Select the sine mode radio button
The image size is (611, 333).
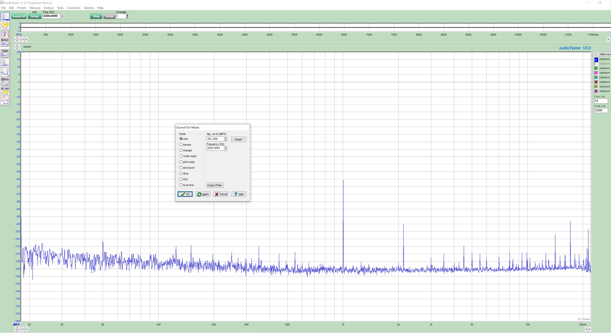(181, 139)
